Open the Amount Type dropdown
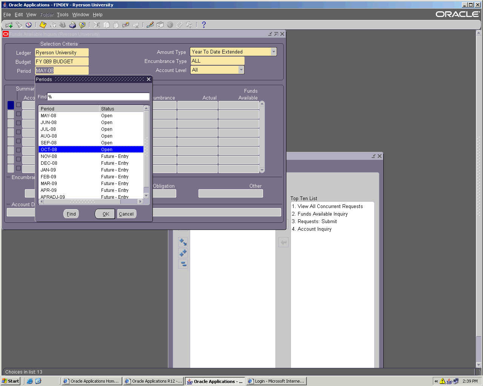483x386 pixels. click(274, 52)
